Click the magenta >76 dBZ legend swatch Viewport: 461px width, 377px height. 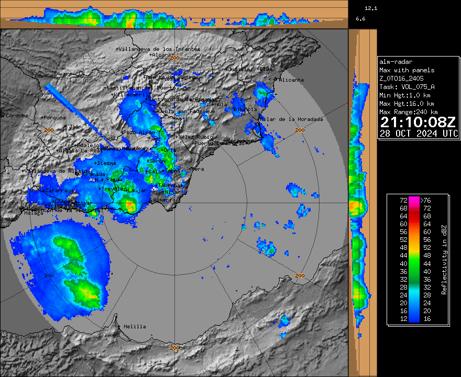click(x=414, y=200)
